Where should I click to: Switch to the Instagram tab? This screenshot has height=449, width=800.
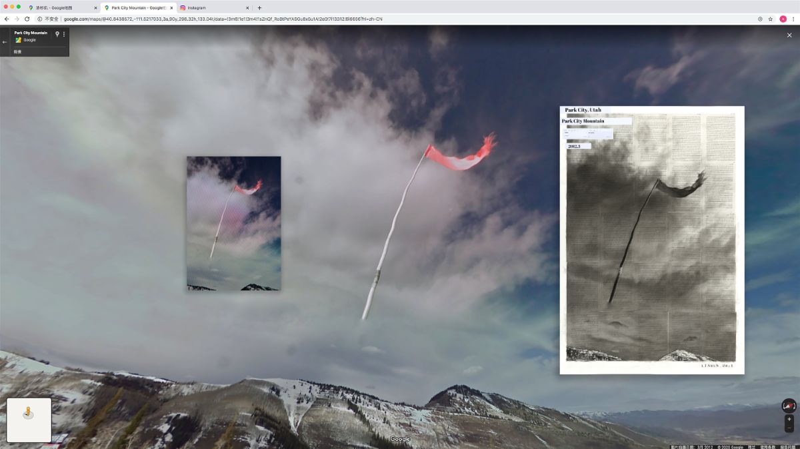pos(213,8)
